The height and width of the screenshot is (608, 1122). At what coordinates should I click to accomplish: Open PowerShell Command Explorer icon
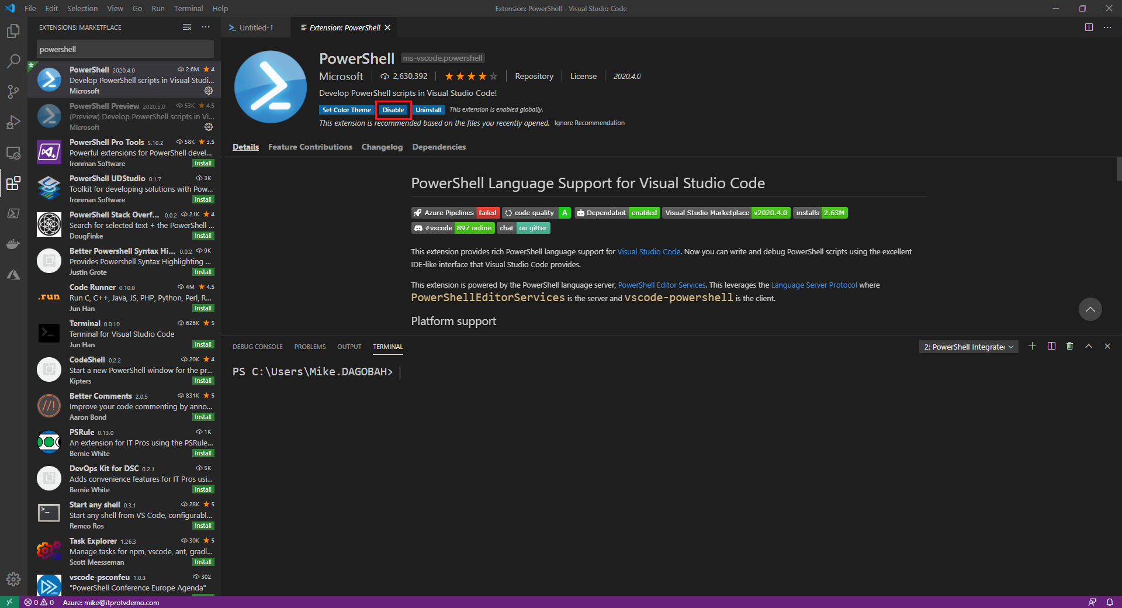coord(13,213)
